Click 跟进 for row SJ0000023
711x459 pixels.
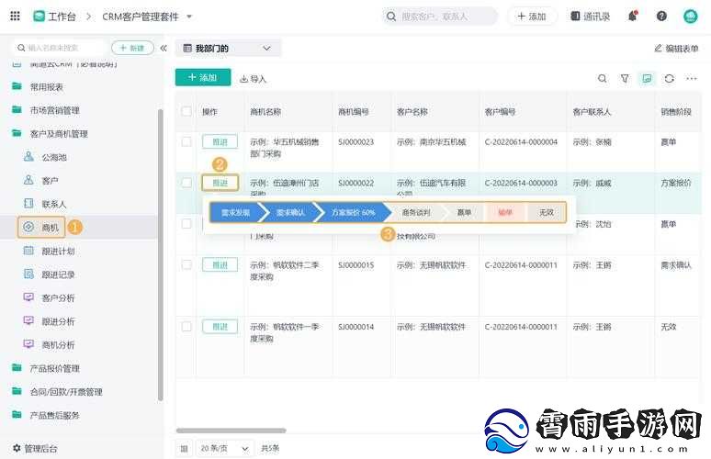pos(220,141)
